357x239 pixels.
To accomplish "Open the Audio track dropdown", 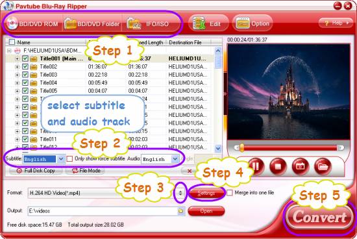I will pos(175,159).
